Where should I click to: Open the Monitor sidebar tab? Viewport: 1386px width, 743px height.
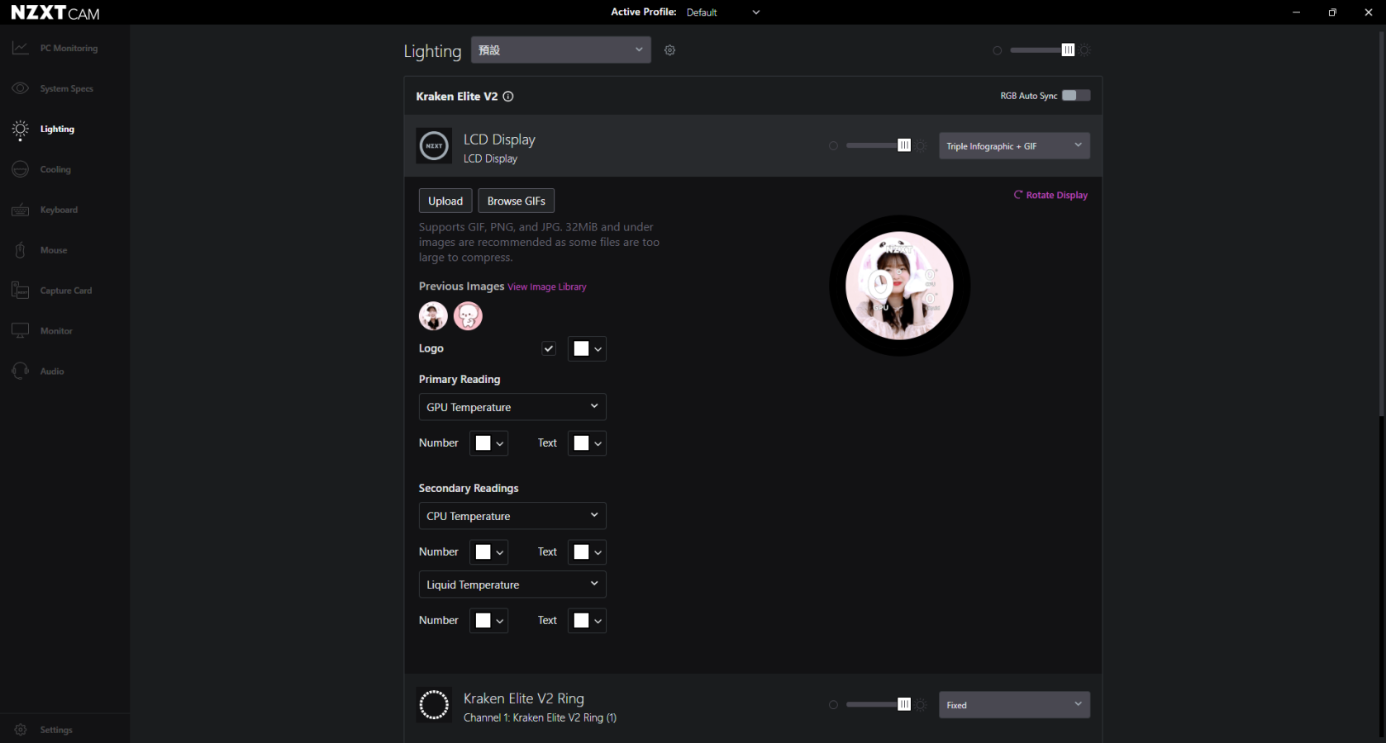coord(55,331)
